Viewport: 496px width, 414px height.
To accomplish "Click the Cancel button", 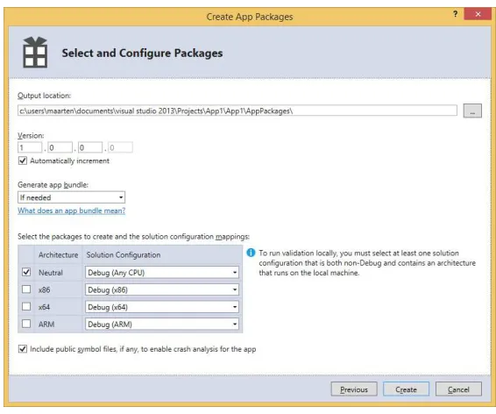I will click(x=458, y=389).
